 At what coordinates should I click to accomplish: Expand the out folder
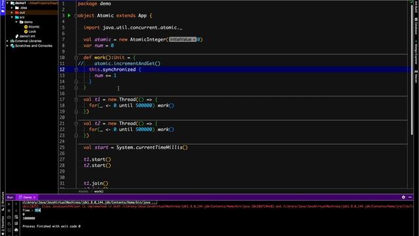[x=12, y=12]
